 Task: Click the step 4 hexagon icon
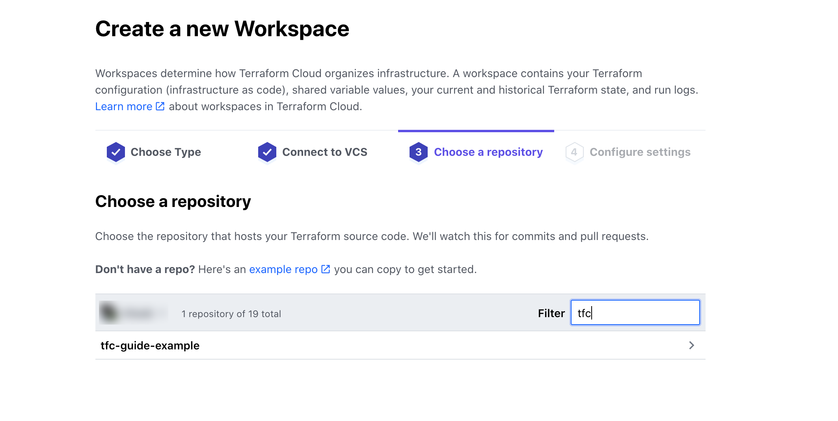pos(574,152)
